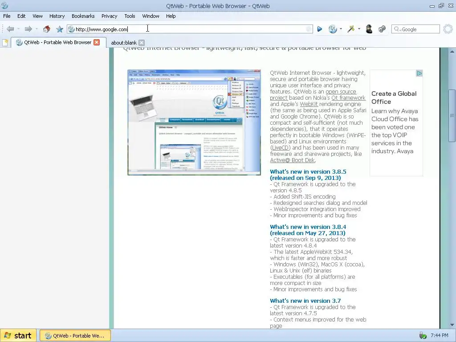Open the Qt framework link
This screenshot has width=456, height=342.
(x=348, y=98)
